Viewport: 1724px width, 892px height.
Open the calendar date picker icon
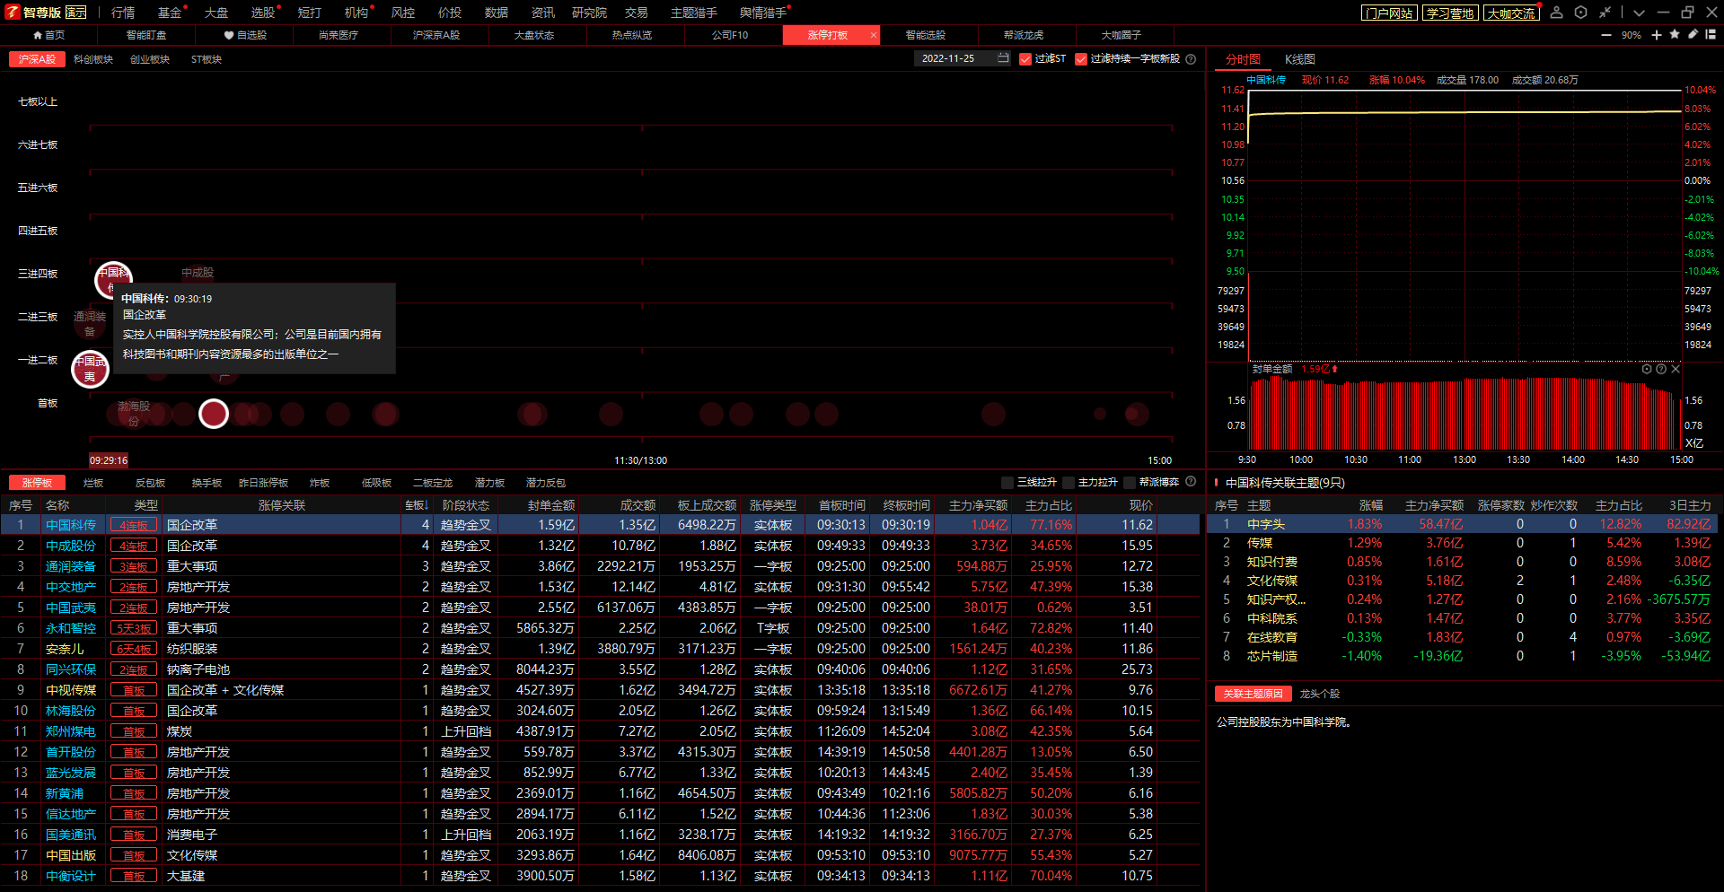(1003, 58)
